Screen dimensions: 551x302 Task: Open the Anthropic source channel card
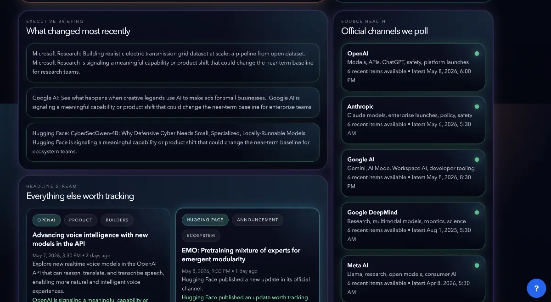[x=413, y=120]
